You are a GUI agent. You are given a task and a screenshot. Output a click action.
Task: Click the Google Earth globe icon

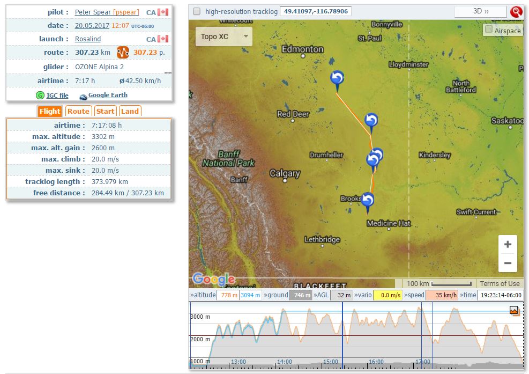tap(83, 97)
